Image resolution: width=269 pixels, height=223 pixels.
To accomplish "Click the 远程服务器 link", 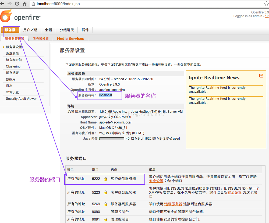I will click(x=173, y=204).
